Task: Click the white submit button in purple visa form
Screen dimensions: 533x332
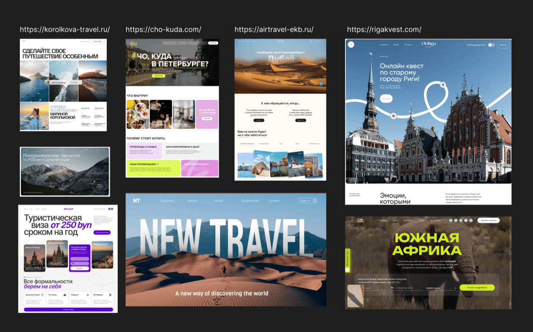Action: click(80, 268)
